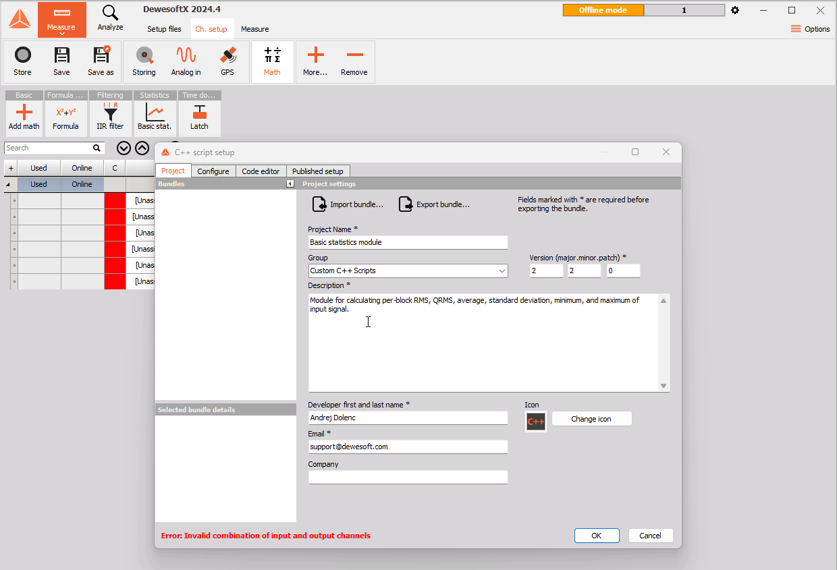
Task: Open the Group dropdown
Action: coord(408,270)
